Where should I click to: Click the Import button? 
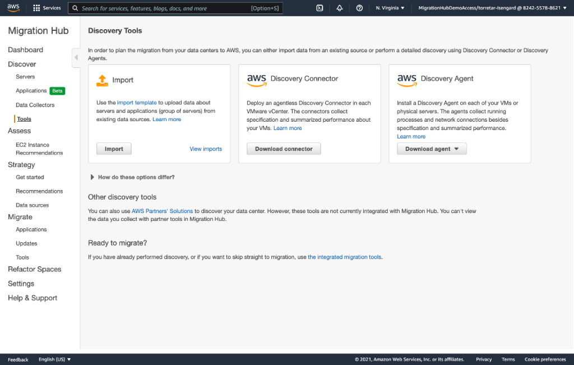114,149
